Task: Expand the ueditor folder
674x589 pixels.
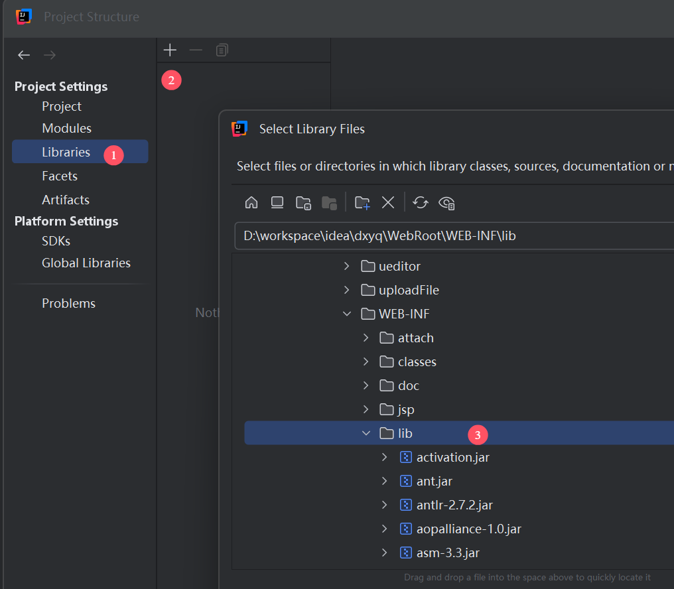Action: tap(346, 267)
